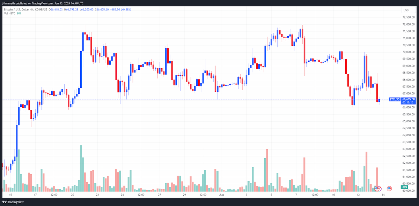Open the USD currency selector

tap(406, 10)
